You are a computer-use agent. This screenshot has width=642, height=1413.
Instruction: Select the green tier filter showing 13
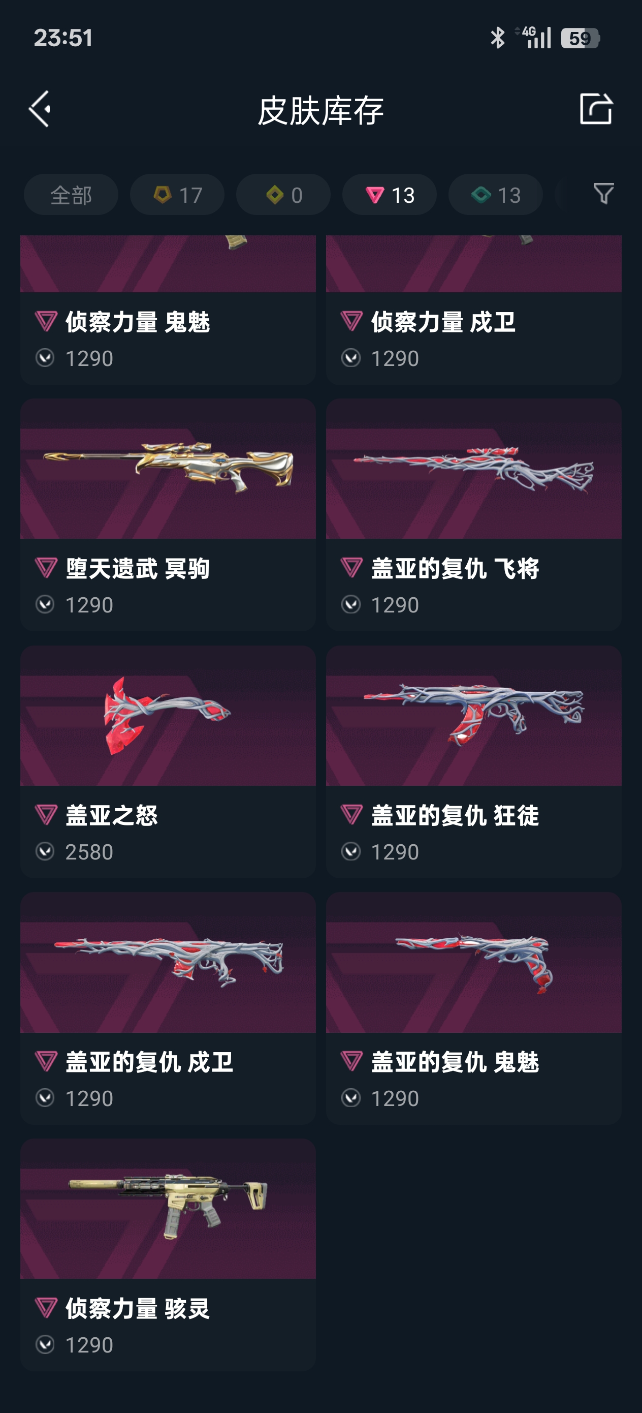coord(495,195)
